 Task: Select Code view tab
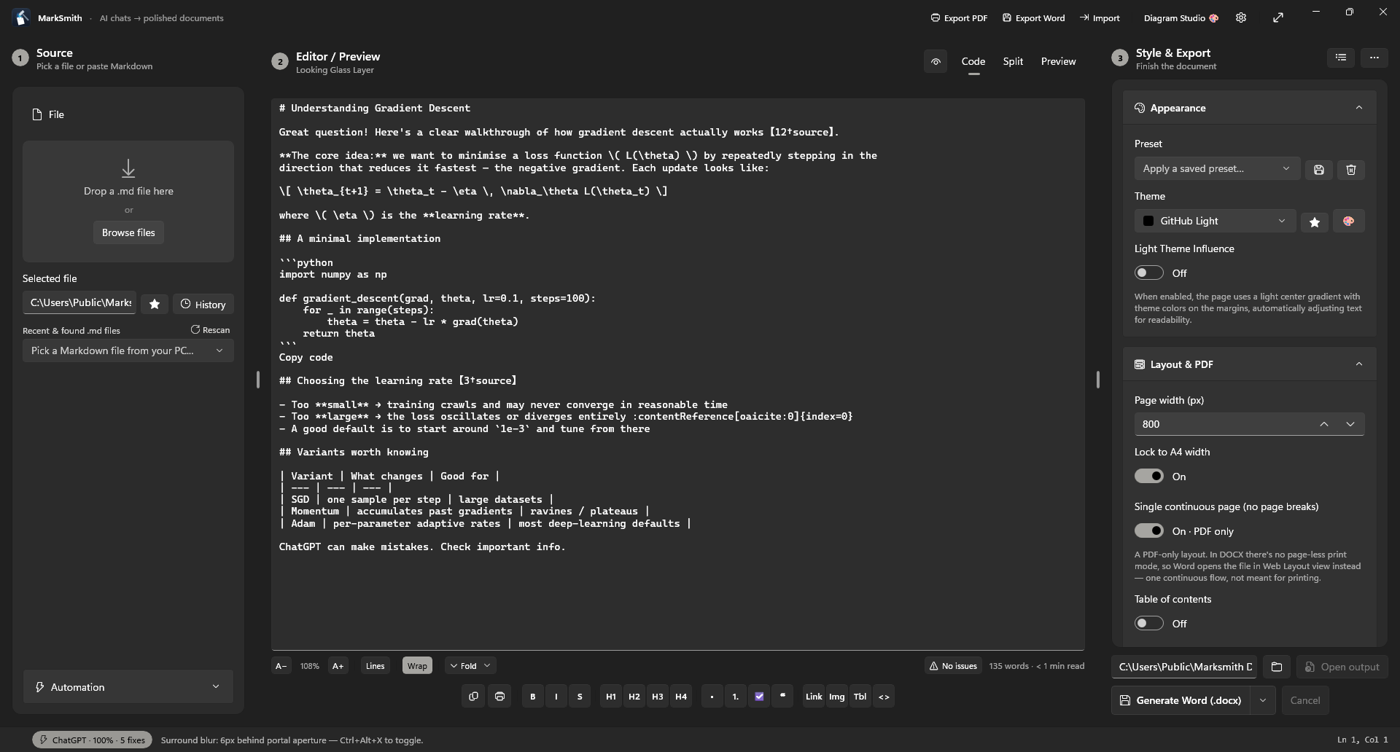(x=973, y=61)
